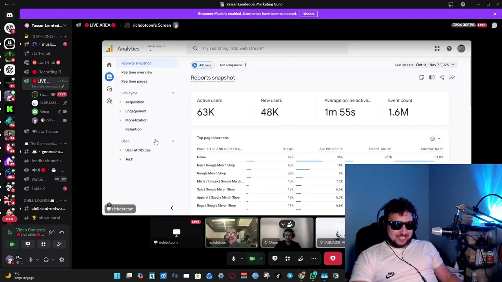Click the red stop watching stream button

click(x=333, y=258)
